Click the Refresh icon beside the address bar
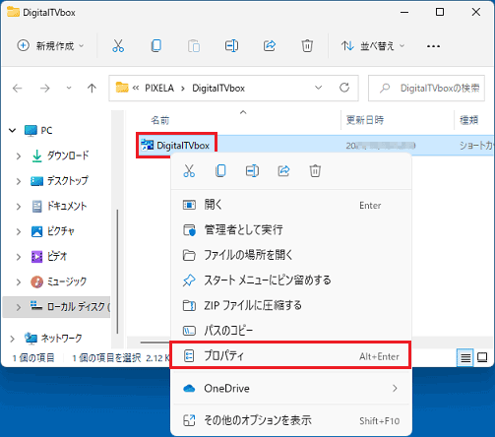This screenshot has height=437, width=495. pyautogui.click(x=344, y=88)
